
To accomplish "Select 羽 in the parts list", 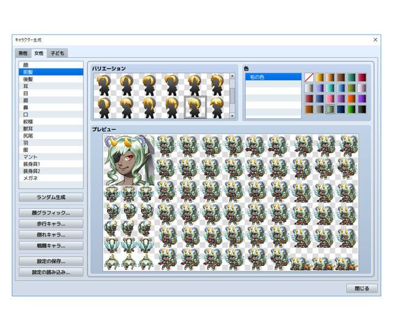I will 51,143.
